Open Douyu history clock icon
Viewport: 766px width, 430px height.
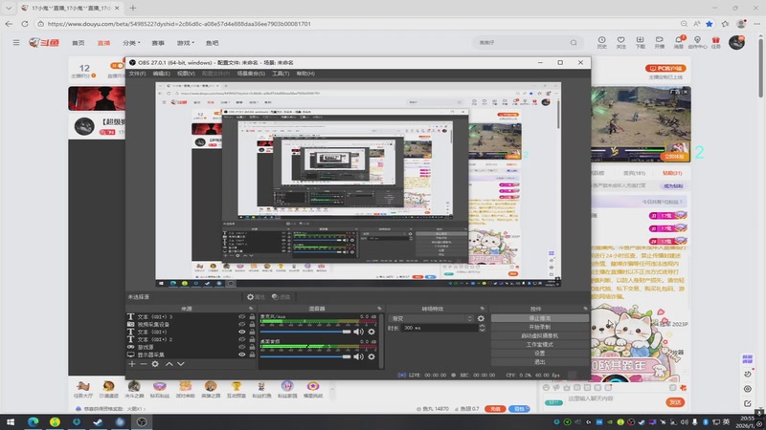[x=602, y=42]
